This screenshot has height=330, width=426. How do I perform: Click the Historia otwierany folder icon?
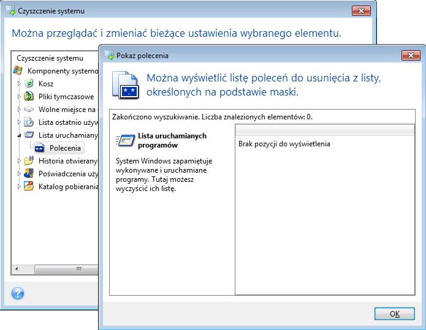pos(29,160)
